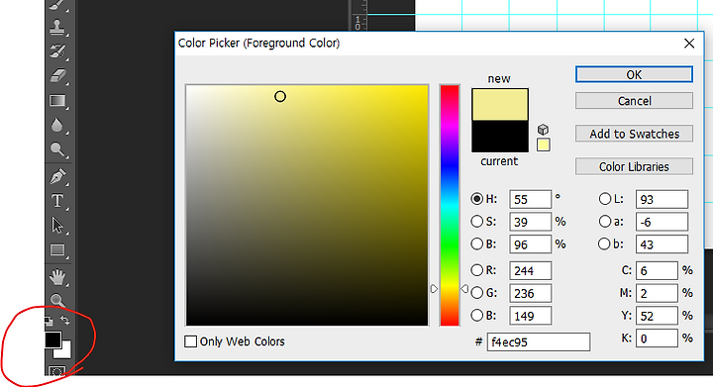Click the H hue value field
This screenshot has height=387, width=713.
(x=530, y=199)
